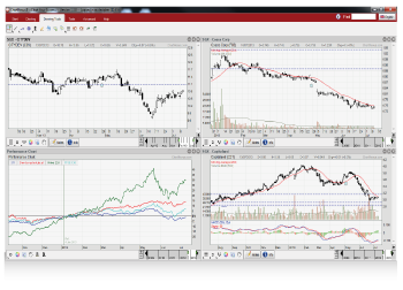
Task: Open chart style dropdown in bottom-right chart toolbar
Action: coord(206,254)
